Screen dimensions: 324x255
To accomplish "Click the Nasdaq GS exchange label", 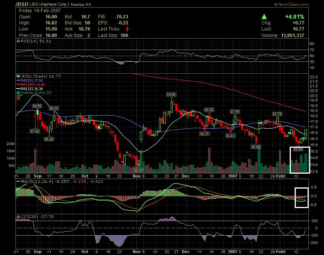I will (x=81, y=4).
